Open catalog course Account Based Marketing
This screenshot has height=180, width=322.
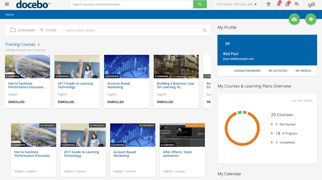[119, 85]
